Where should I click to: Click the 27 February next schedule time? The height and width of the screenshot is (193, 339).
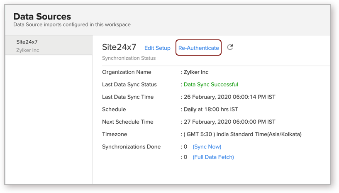click(229, 122)
